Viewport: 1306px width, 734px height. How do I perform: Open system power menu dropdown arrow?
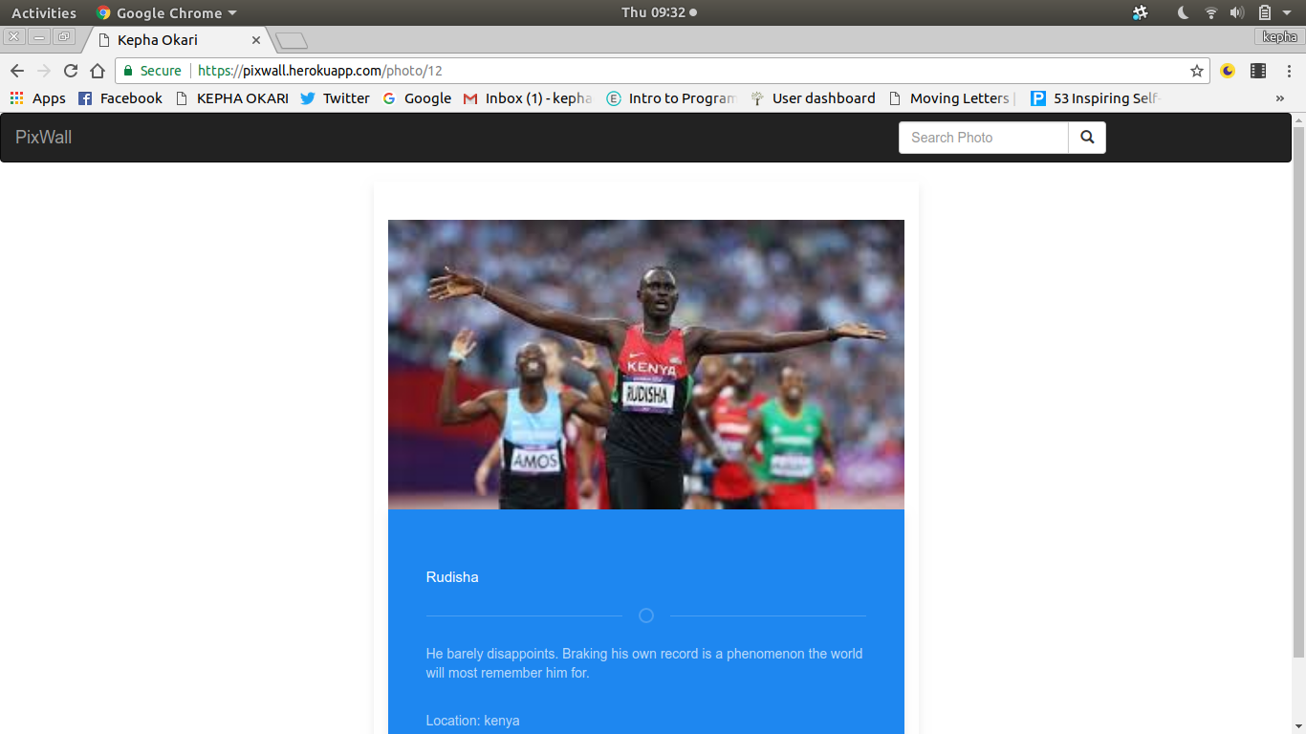(x=1287, y=13)
